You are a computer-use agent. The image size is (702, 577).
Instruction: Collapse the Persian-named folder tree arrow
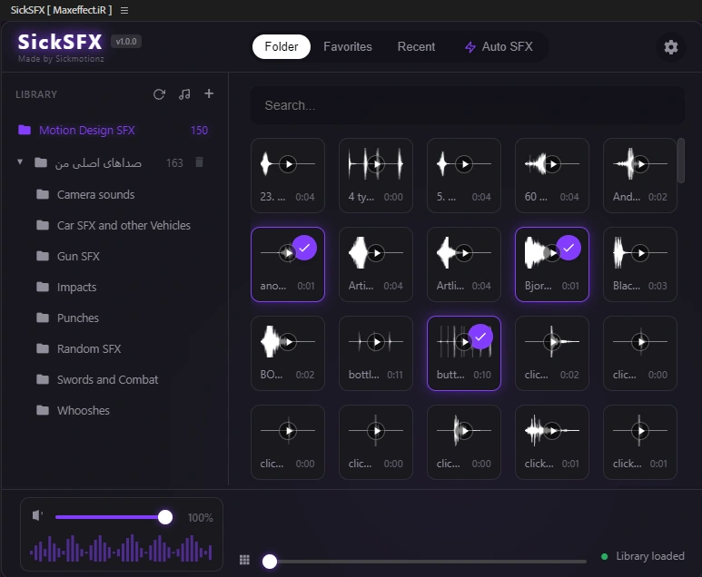20,161
